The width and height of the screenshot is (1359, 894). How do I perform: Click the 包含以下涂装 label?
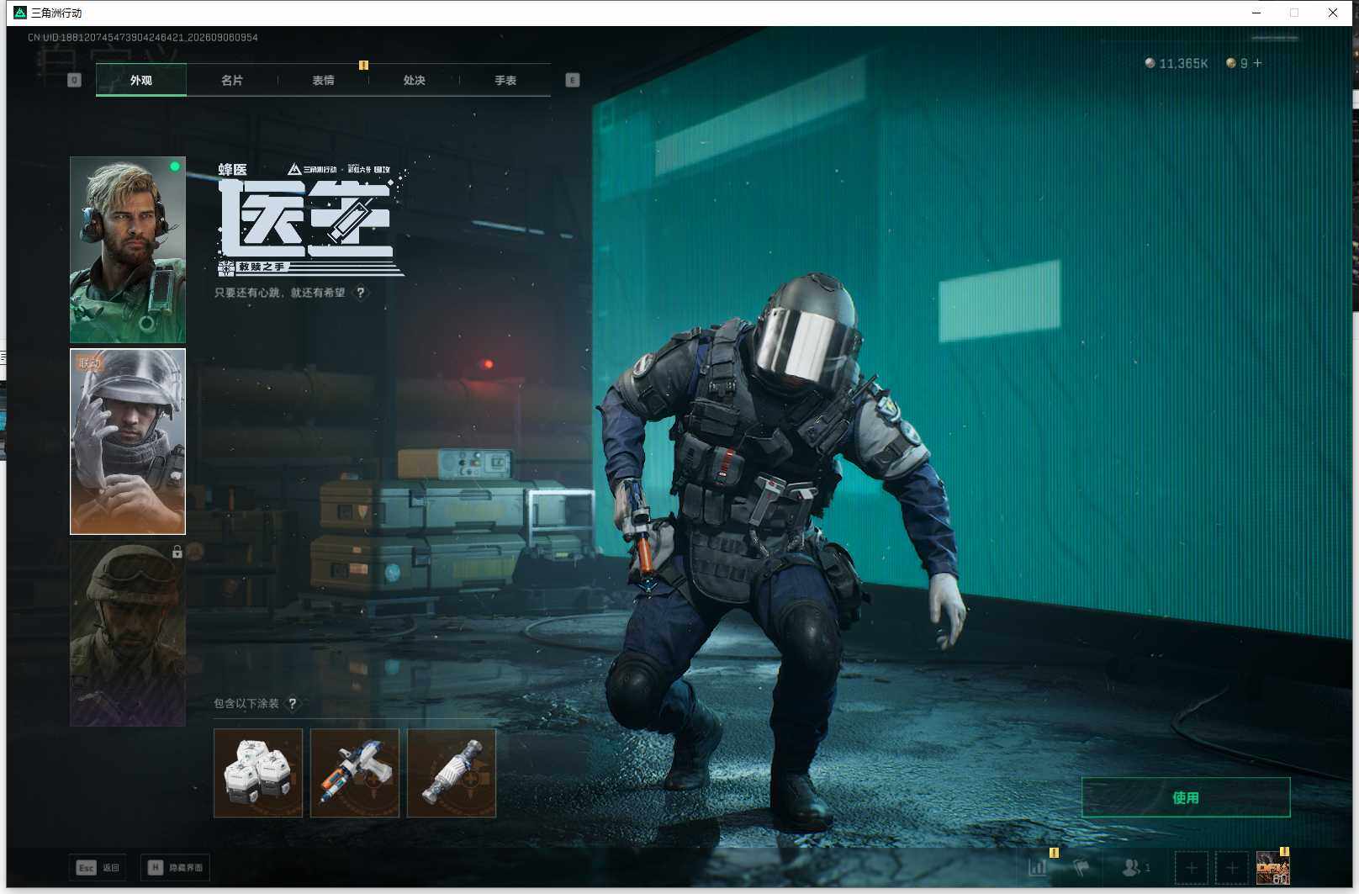246,703
